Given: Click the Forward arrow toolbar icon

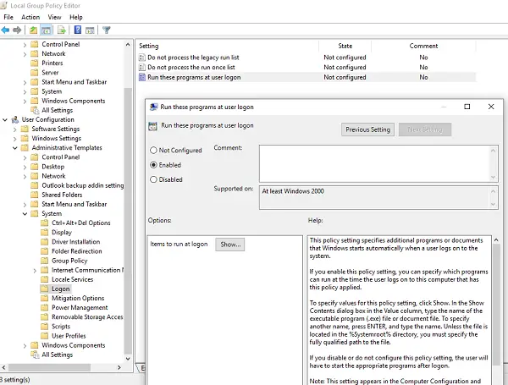Looking at the screenshot, I should [x=18, y=30].
